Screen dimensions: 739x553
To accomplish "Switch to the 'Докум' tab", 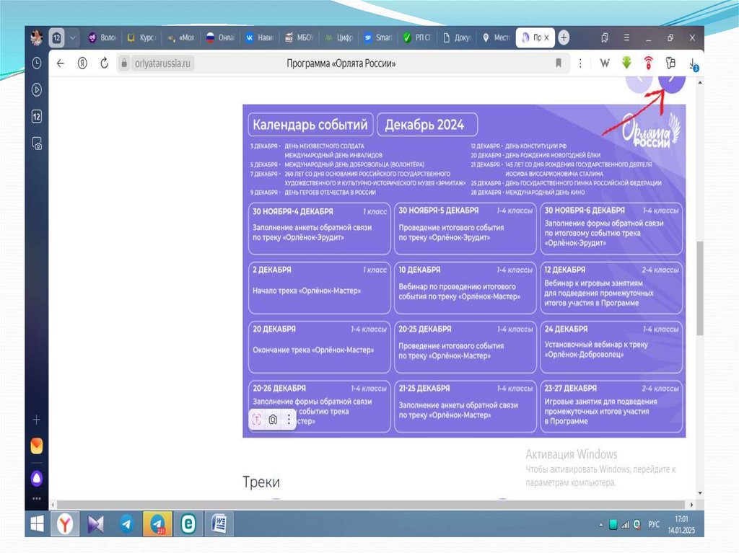I will pyautogui.click(x=456, y=37).
